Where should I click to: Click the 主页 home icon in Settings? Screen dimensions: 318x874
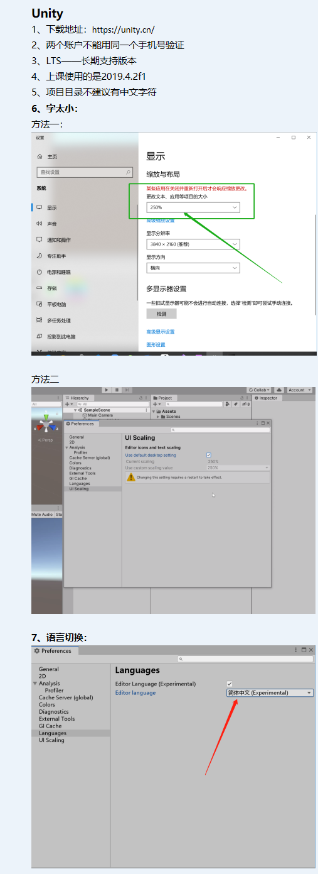point(40,156)
